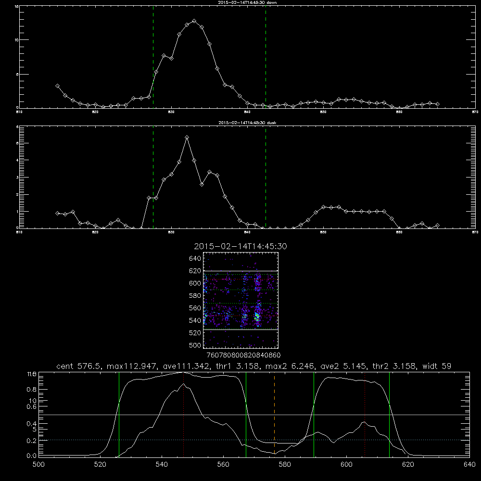Click the upper white horizontal line in spectrogram
481x481 pixels.
point(241,271)
